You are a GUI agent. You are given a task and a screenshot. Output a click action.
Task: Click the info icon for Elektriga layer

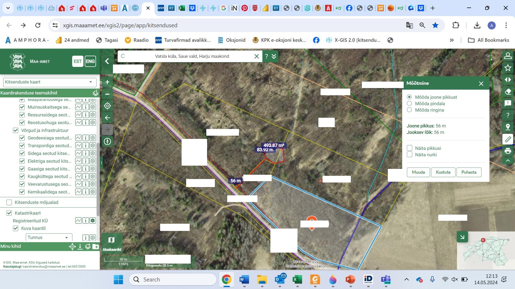pos(86,161)
